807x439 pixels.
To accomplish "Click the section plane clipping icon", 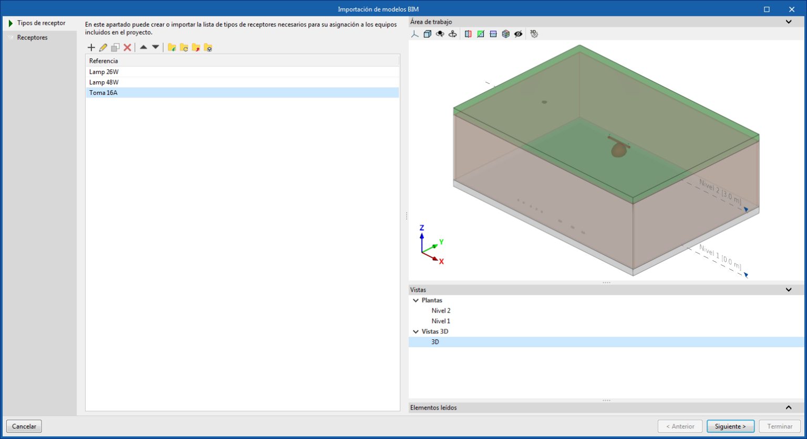I will (x=468, y=34).
